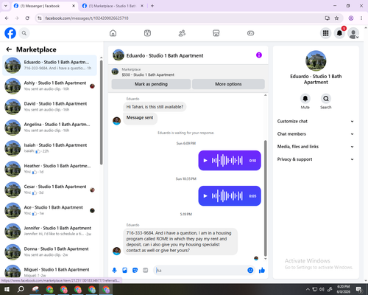Image resolution: width=368 pixels, height=295 pixels.
Task: View site information icon in address bar
Action: pos(40,18)
